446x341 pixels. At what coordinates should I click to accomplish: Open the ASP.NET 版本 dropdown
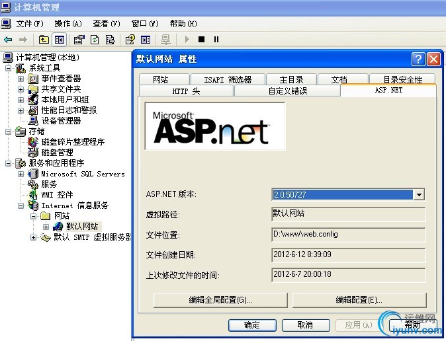coord(419,195)
